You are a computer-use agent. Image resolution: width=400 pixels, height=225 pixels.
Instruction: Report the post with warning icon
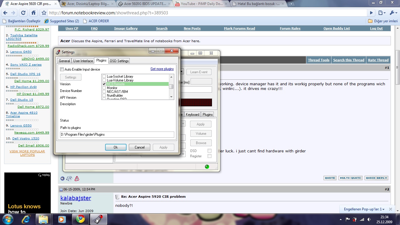click(x=77, y=178)
